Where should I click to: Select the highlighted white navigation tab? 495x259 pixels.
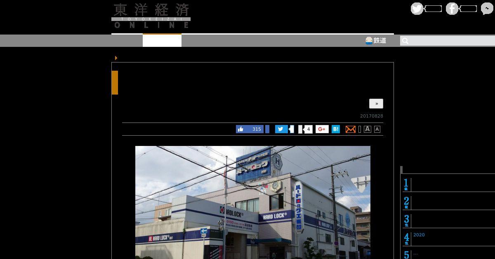point(162,40)
